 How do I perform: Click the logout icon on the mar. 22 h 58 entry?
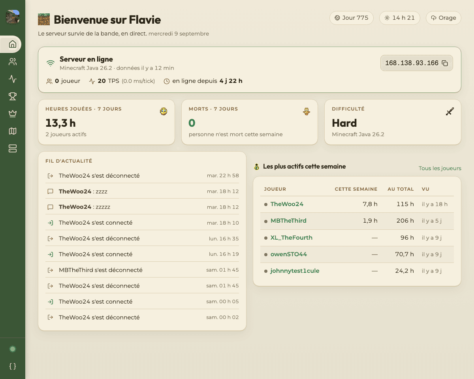click(x=50, y=176)
